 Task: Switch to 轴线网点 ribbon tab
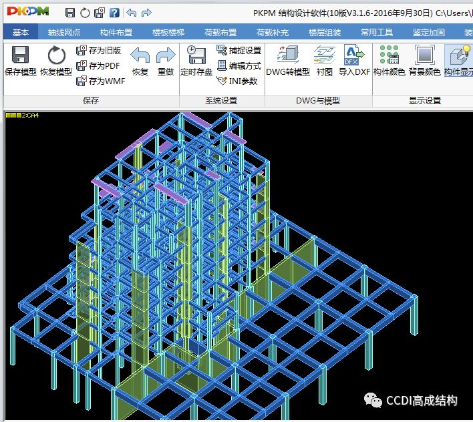64,32
